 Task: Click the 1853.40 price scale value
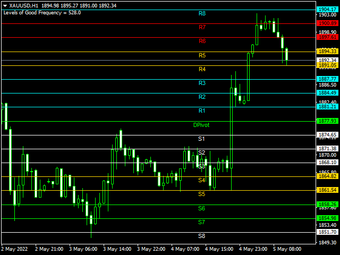click(x=327, y=225)
